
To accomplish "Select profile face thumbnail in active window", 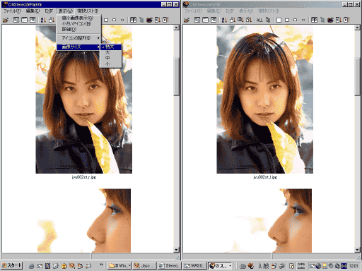I will [x=83, y=220].
